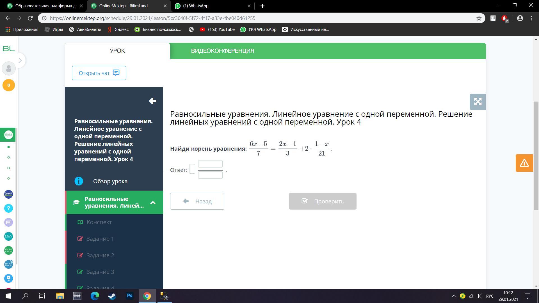Image resolution: width=539 pixels, height=303 pixels.
Task: Click the Открыть чат button
Action: point(99,73)
